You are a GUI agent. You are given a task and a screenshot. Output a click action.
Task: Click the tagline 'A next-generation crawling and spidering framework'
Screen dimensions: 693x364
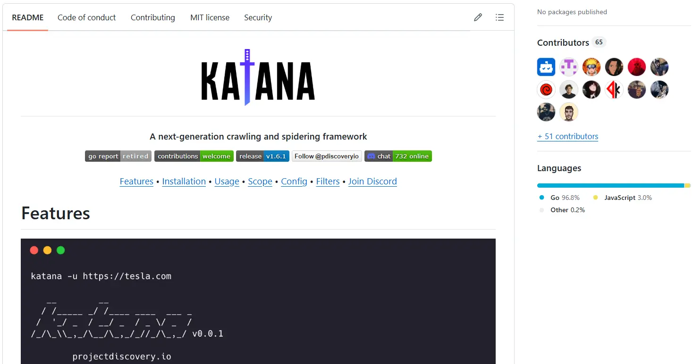[x=258, y=137]
